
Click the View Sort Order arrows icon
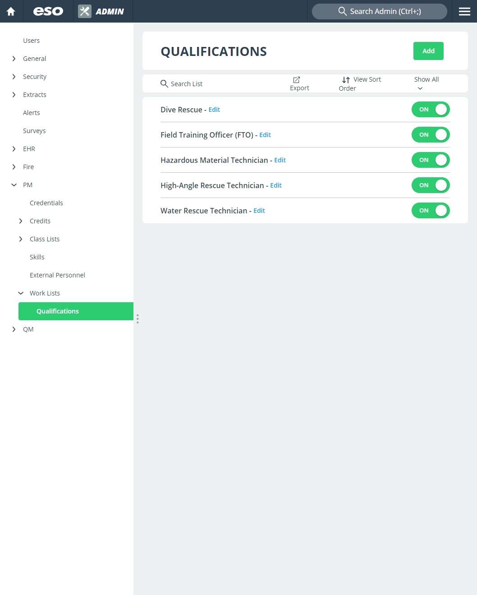[x=346, y=80]
